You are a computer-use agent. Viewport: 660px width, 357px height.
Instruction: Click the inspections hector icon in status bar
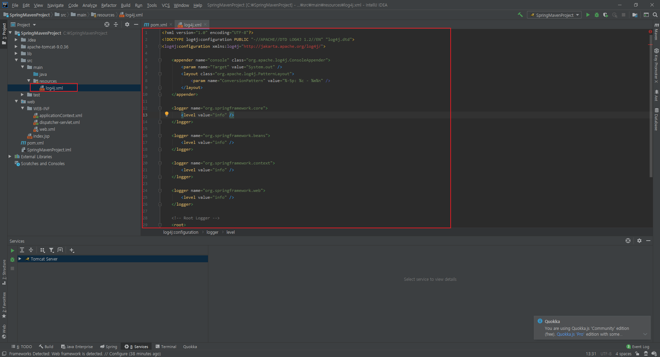point(646,354)
